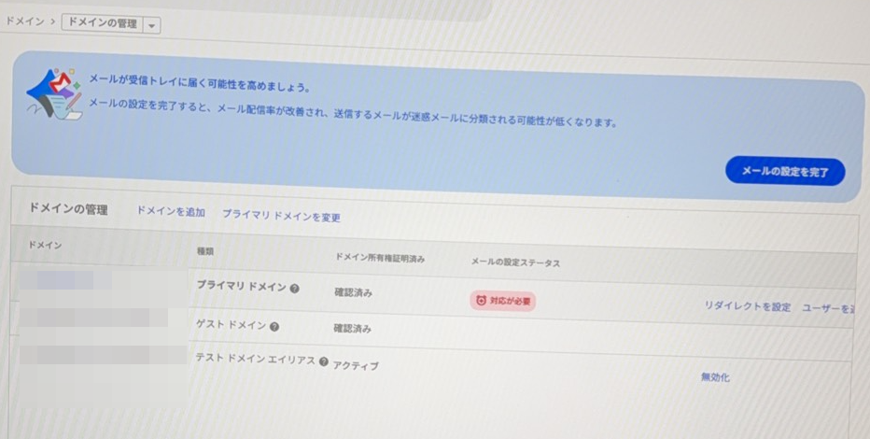
Task: Click 確認済み in the ゲスト ドメイン row
Action: tap(352, 329)
